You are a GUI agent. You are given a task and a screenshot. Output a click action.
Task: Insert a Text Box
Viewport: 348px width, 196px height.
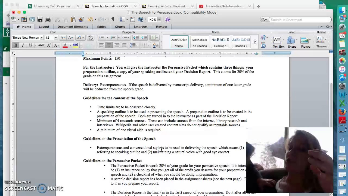(x=278, y=42)
